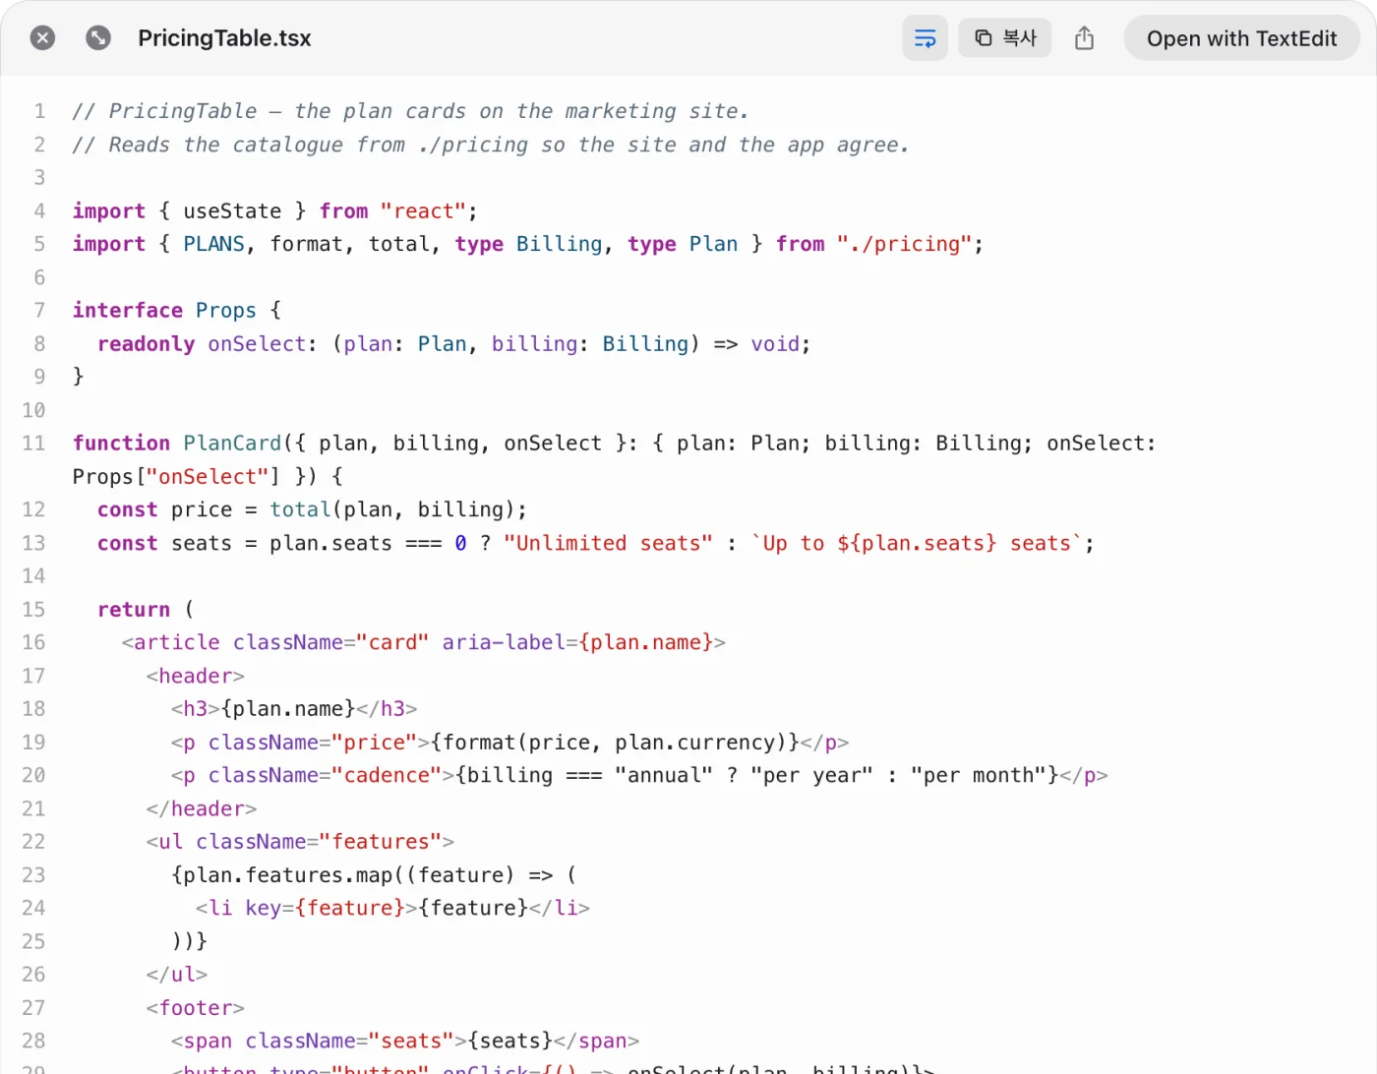The width and height of the screenshot is (1377, 1074).
Task: Click the first comment line "// PricingTable"
Action: point(411,112)
